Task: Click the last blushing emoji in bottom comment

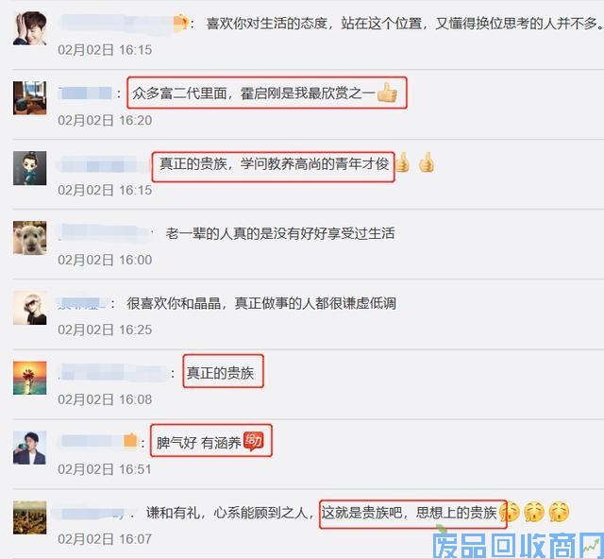Action: point(559,512)
